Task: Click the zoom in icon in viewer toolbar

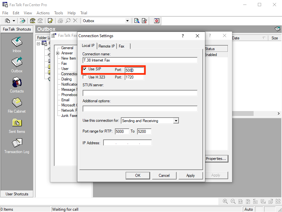Action: coord(225,201)
